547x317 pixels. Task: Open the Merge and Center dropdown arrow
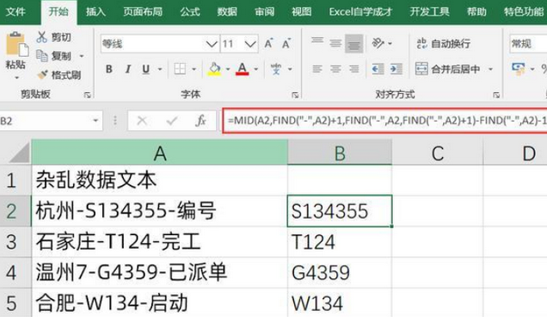(x=490, y=69)
